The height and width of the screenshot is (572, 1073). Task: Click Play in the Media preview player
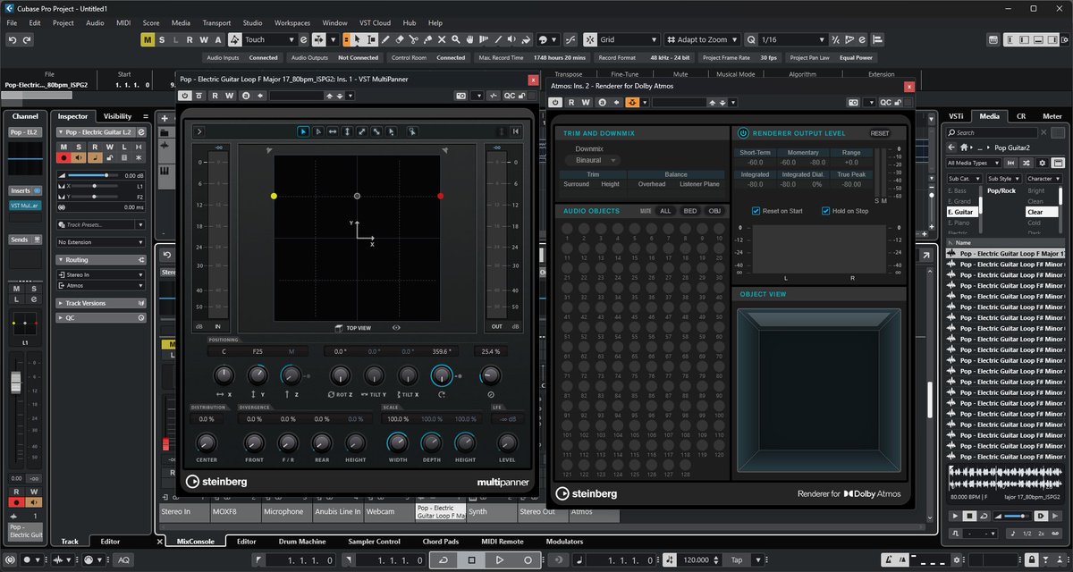click(x=955, y=517)
